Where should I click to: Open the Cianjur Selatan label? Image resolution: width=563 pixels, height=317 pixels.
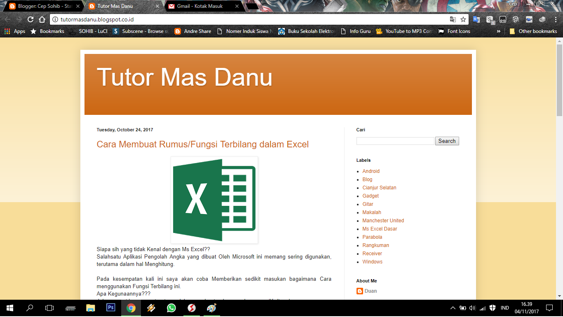click(x=379, y=188)
